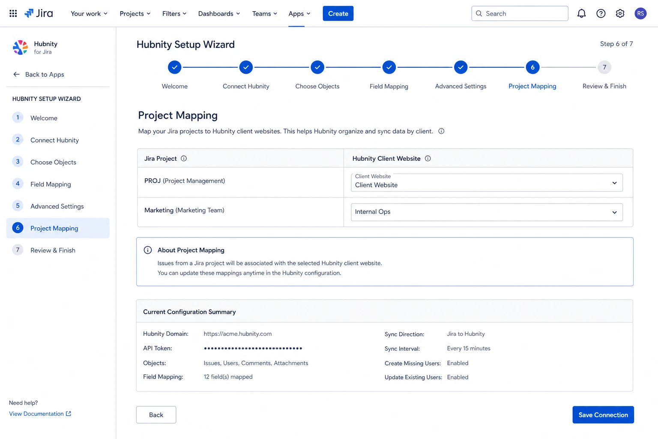Click the 12 field(s) mapped value
This screenshot has width=658, height=439.
[x=228, y=377]
